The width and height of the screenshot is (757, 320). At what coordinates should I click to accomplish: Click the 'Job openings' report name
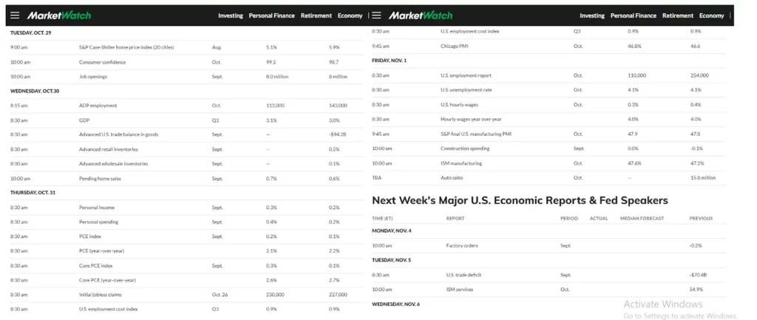click(93, 77)
